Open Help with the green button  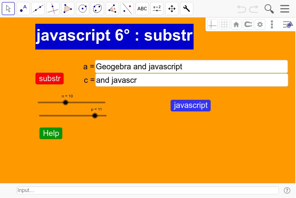(51, 133)
